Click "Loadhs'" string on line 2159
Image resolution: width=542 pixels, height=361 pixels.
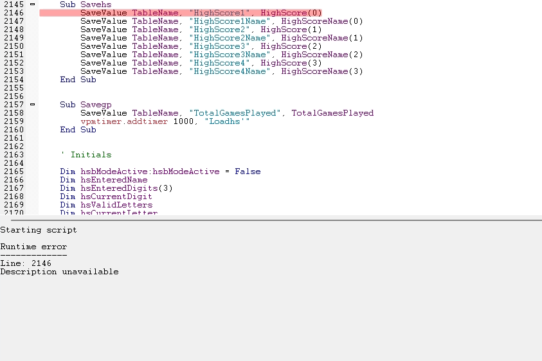point(227,121)
